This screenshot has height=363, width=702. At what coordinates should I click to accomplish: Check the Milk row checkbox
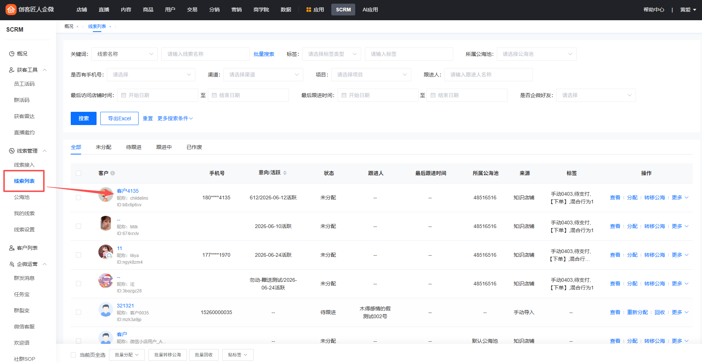(78, 226)
